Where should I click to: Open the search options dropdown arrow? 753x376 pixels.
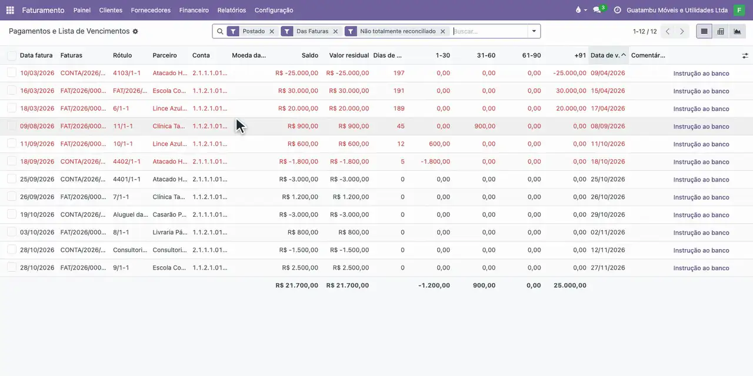point(534,31)
